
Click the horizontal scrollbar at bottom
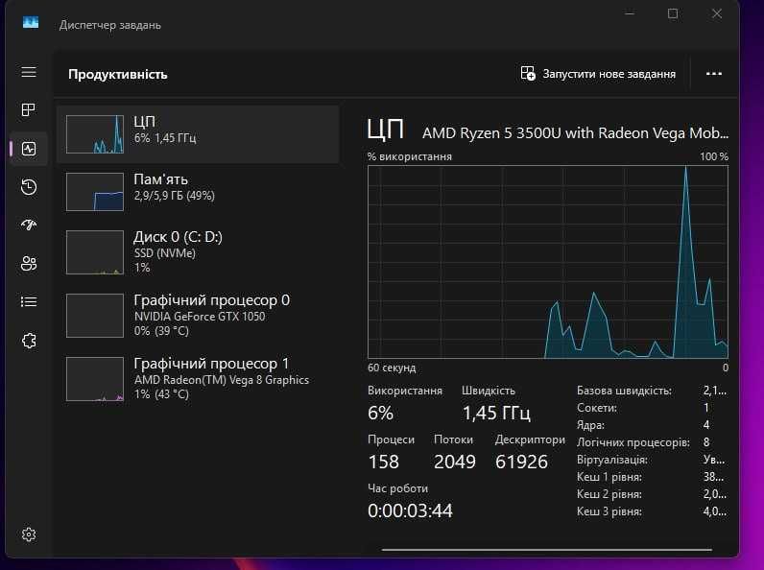547,550
